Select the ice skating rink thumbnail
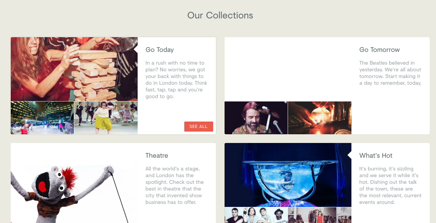 click(42, 118)
